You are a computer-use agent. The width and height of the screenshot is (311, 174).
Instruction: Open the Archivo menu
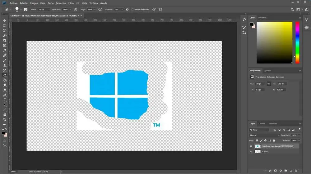click(x=13, y=3)
